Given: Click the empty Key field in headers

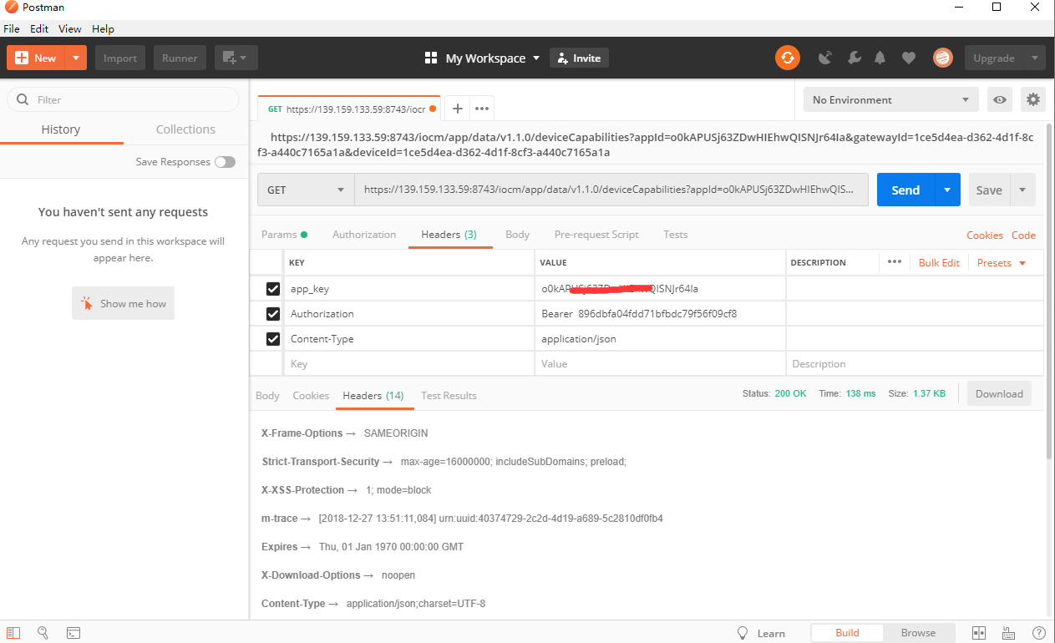Looking at the screenshot, I should [x=408, y=364].
